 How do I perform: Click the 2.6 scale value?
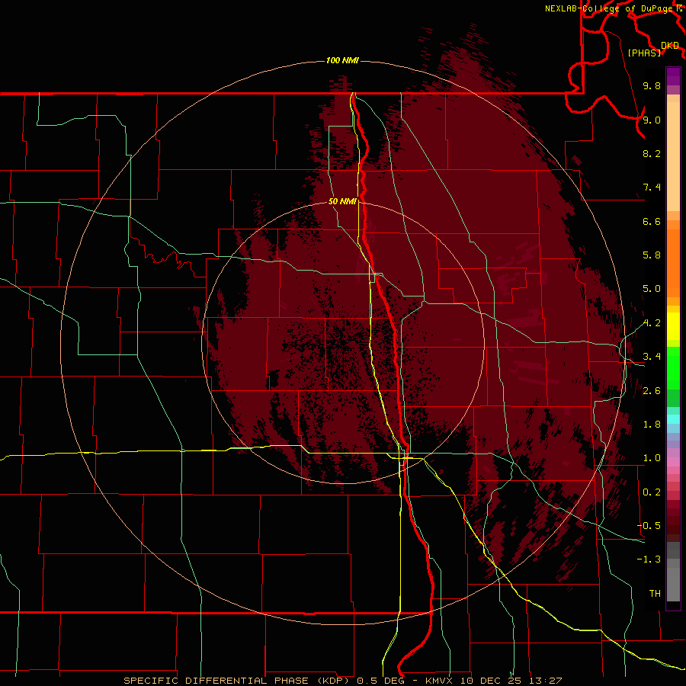click(652, 391)
